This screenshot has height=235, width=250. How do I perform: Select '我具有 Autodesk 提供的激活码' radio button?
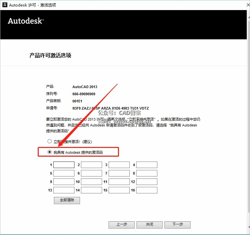49,152
